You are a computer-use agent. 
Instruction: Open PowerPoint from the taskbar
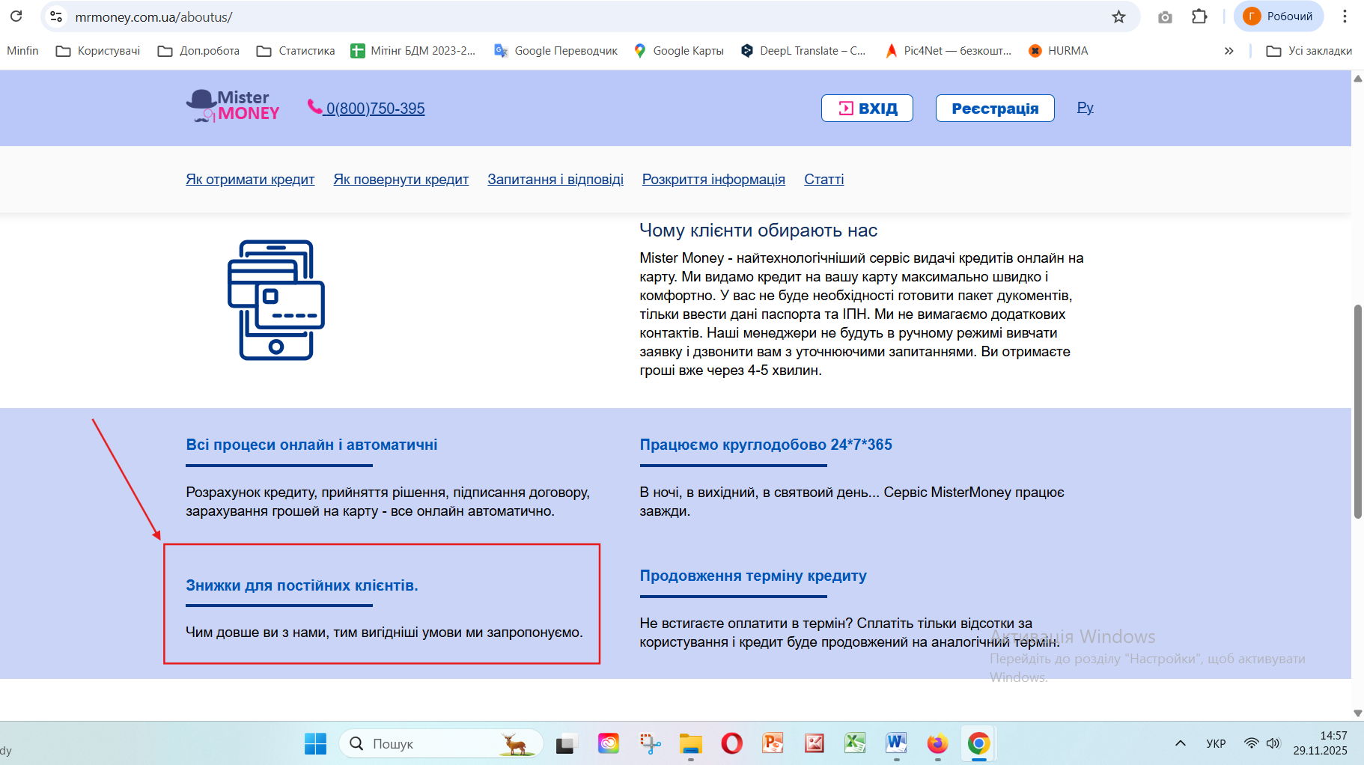(773, 743)
